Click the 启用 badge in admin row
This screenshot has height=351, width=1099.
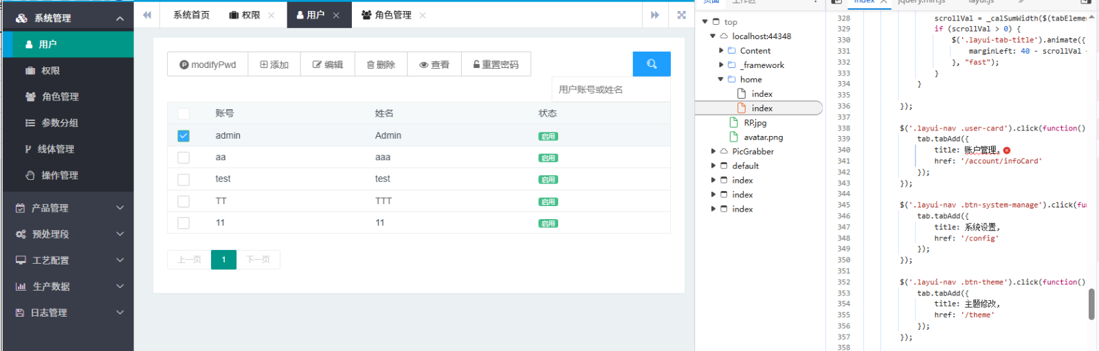[x=548, y=137]
